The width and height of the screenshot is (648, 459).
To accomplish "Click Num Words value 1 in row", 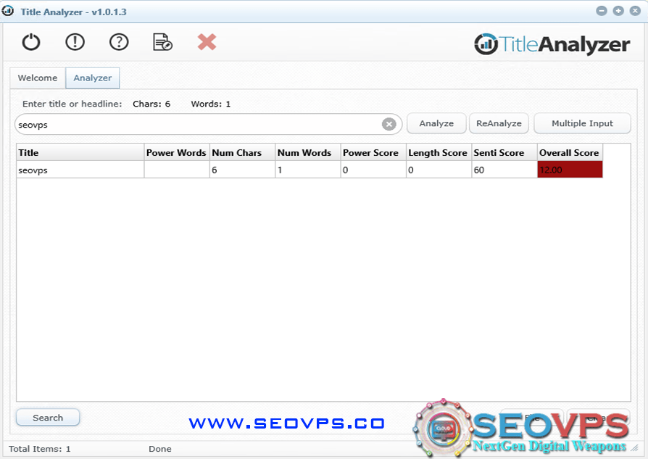I will (308, 170).
